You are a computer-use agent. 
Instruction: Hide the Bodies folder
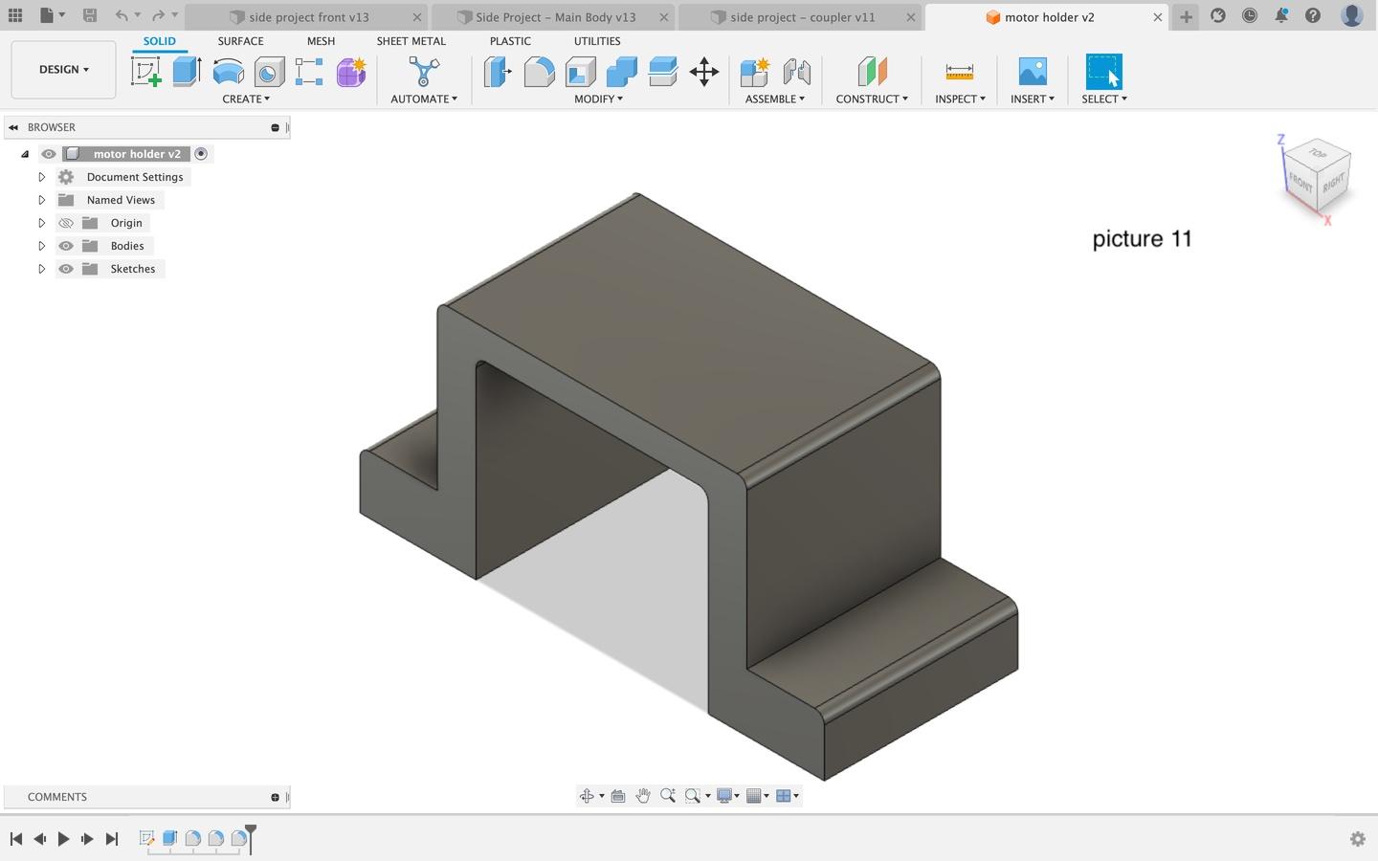click(66, 246)
